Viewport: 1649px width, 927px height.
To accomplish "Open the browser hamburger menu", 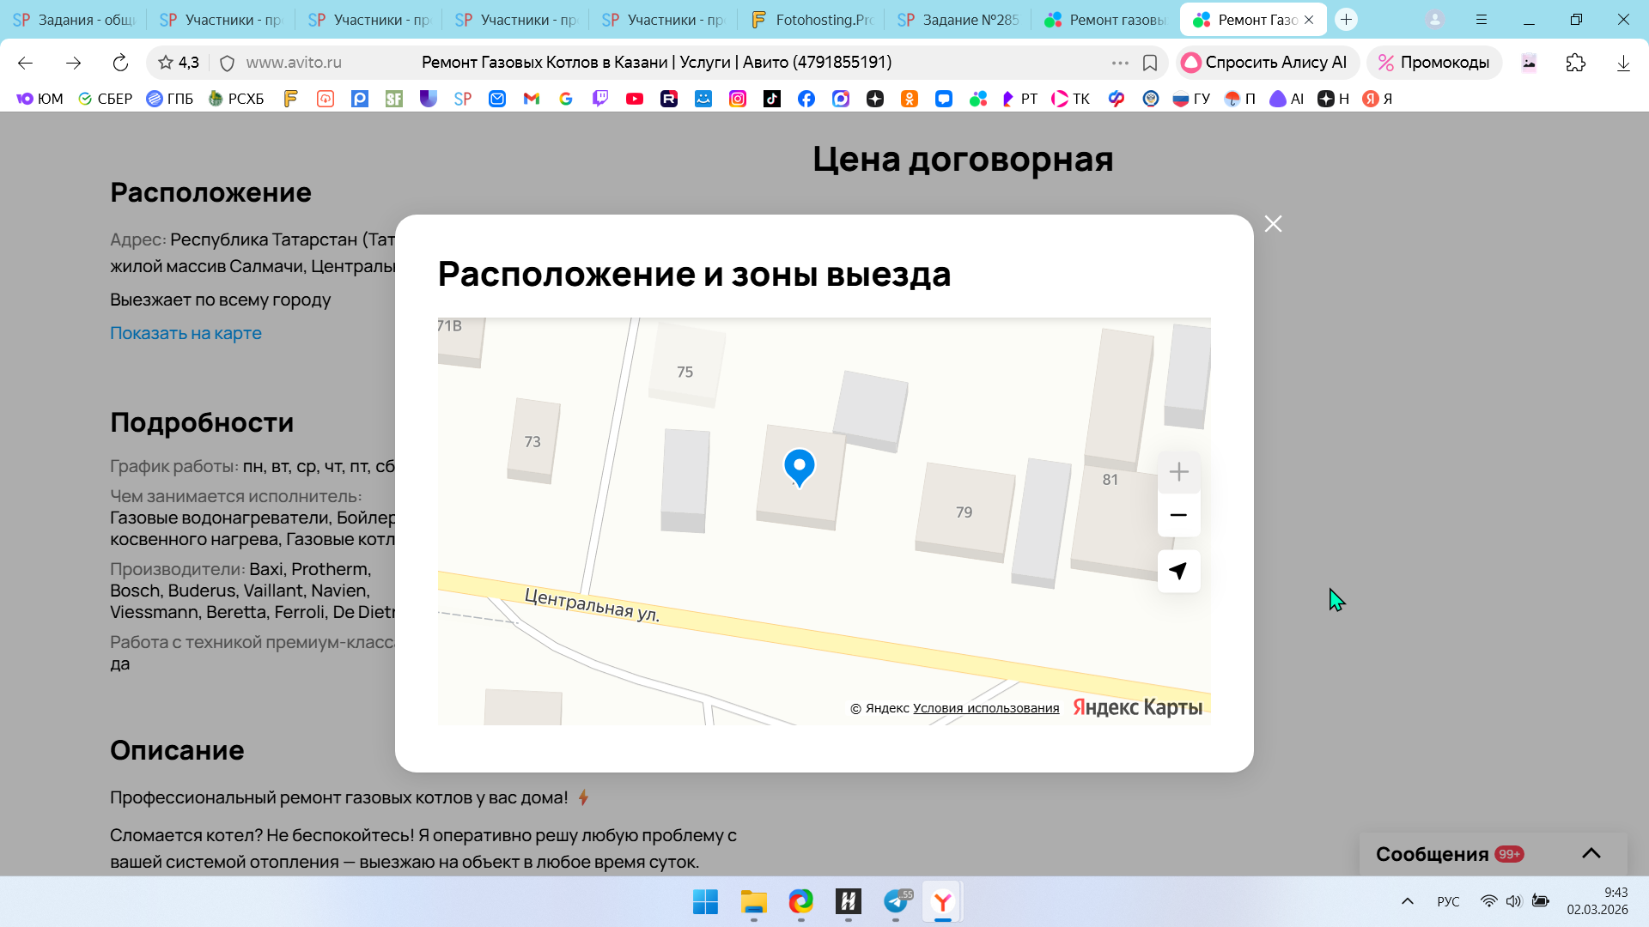I will pyautogui.click(x=1482, y=20).
